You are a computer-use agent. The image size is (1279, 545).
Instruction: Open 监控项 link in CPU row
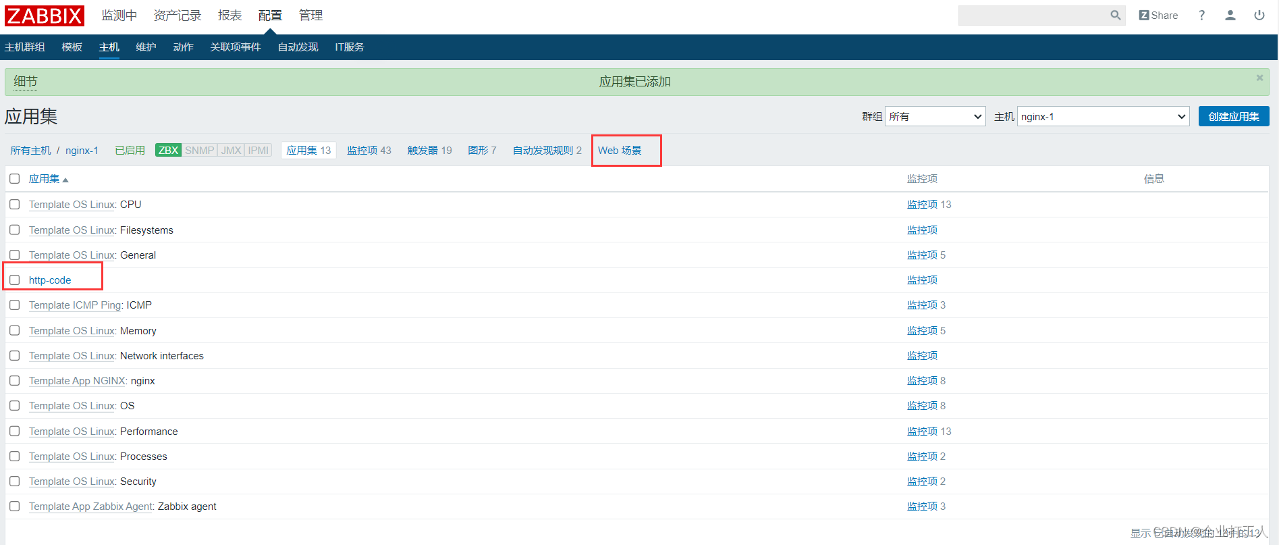tap(923, 205)
